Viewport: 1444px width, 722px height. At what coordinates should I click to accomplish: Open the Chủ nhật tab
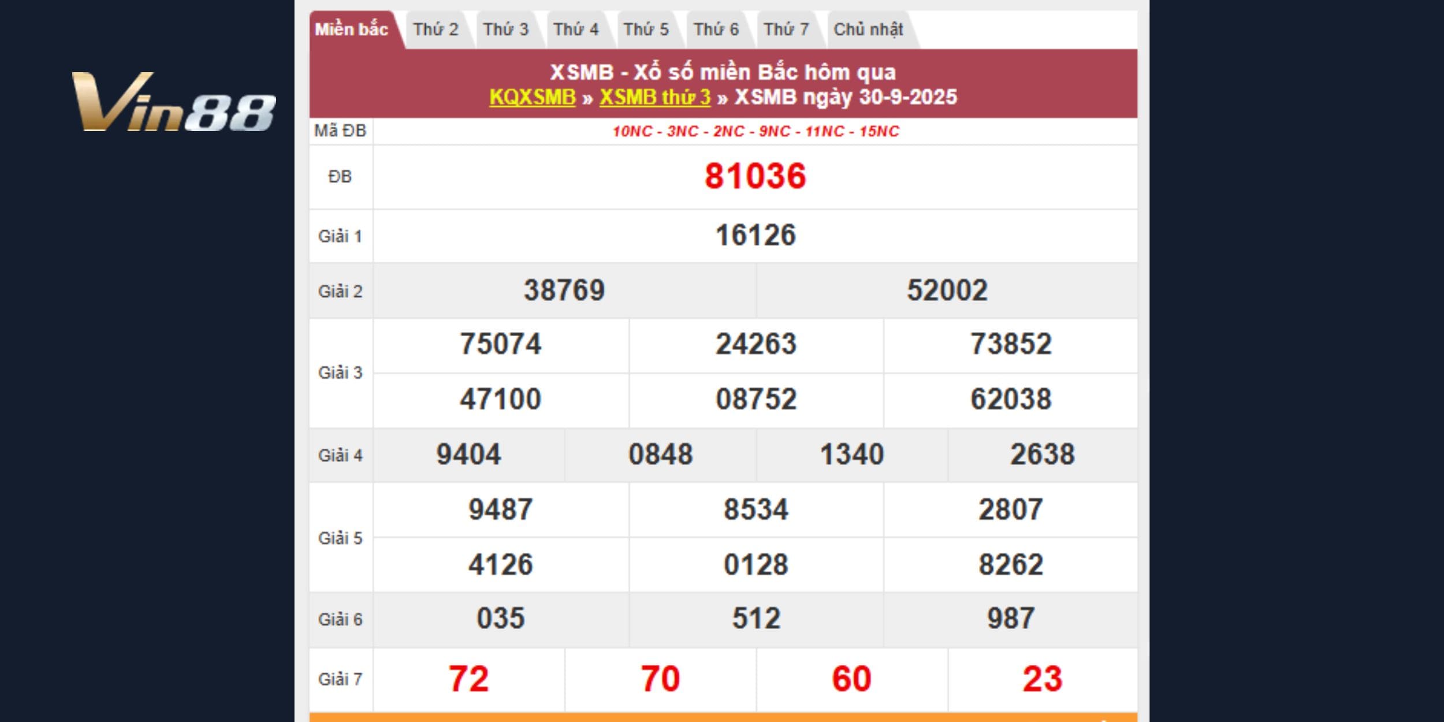click(x=868, y=29)
